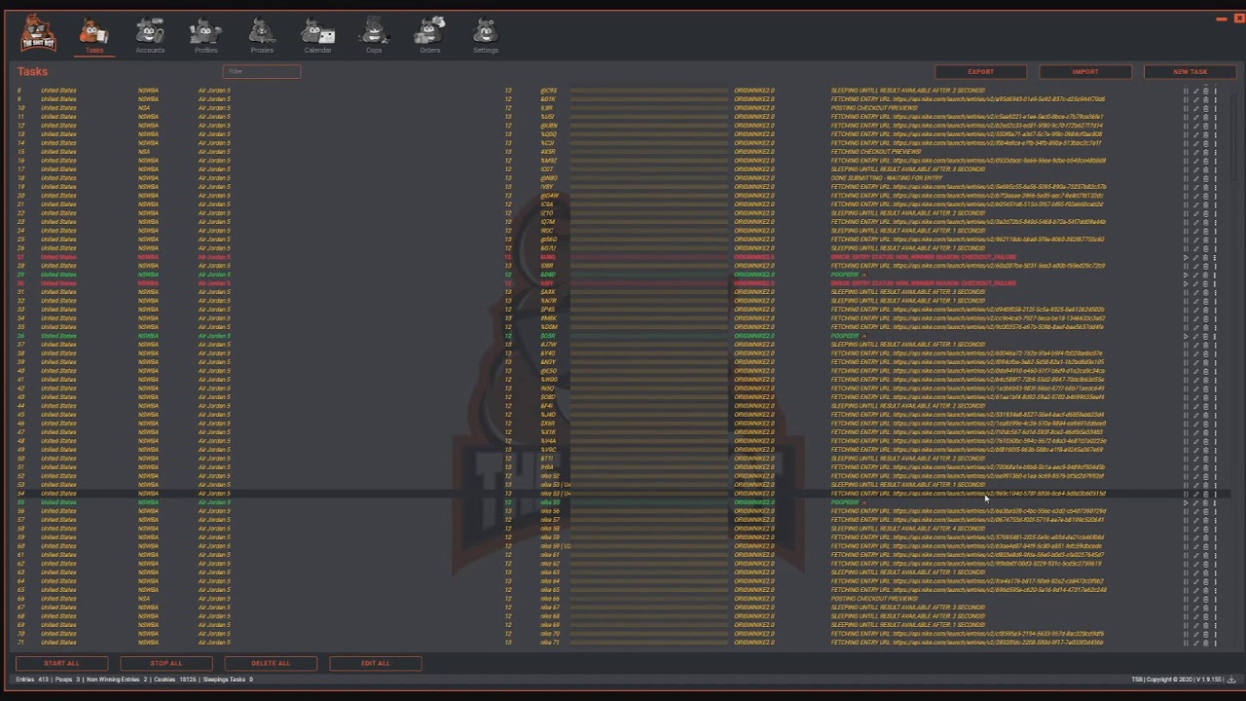Select highlighted task row 54
Viewport: 1246px width, 701px height.
pyautogui.click(x=619, y=494)
